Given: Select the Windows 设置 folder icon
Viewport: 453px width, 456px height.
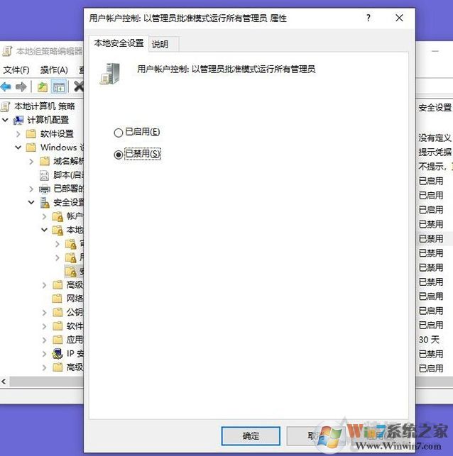Looking at the screenshot, I should tap(31, 147).
